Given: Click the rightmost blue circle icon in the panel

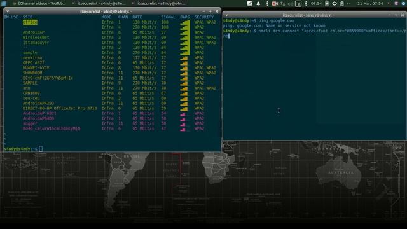Looking at the screenshot, I should (404, 3).
